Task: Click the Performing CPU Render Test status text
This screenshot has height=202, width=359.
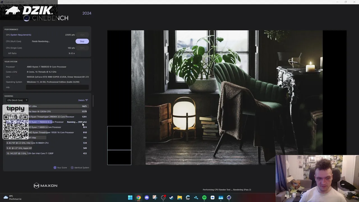Action: tap(227, 190)
